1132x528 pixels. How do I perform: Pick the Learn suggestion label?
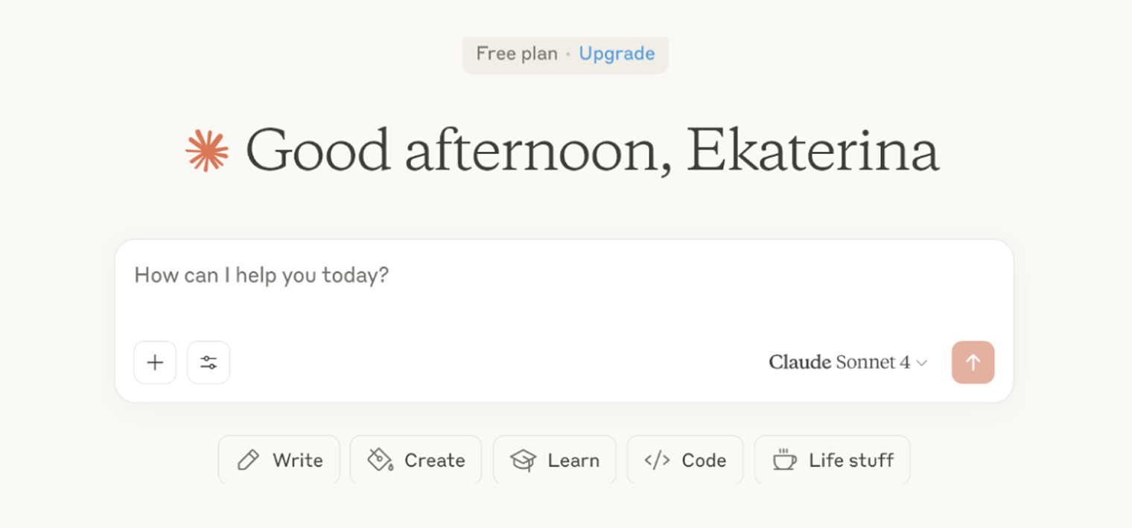pyautogui.click(x=573, y=460)
